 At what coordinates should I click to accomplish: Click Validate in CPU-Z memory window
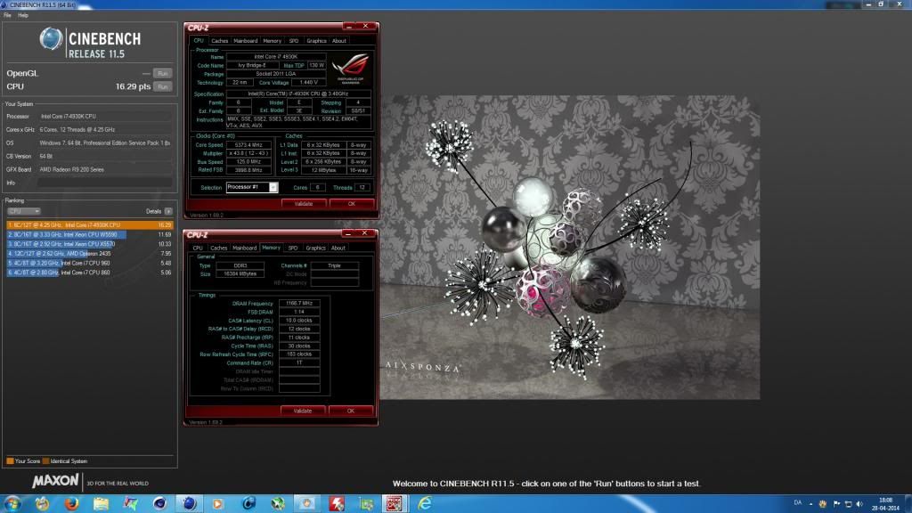(303, 411)
